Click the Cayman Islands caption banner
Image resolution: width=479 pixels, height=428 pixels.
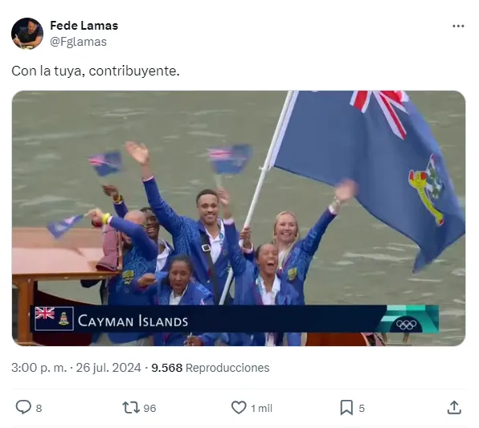point(235,319)
